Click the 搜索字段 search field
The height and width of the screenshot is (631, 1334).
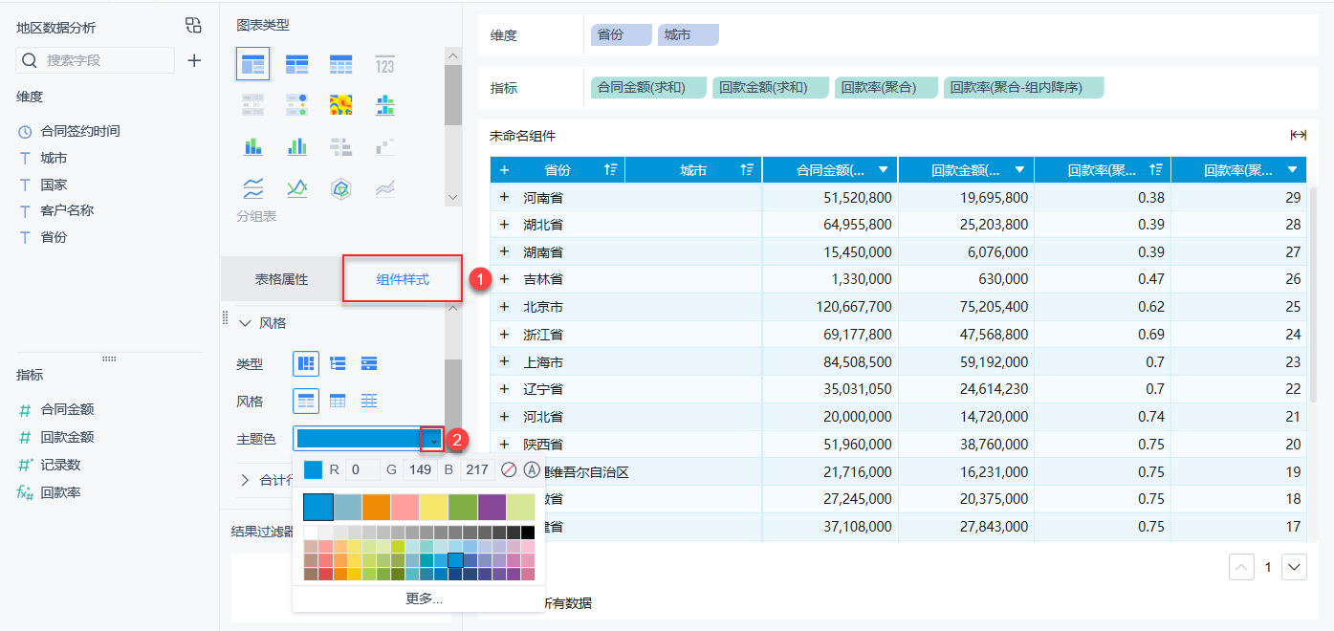[x=105, y=60]
